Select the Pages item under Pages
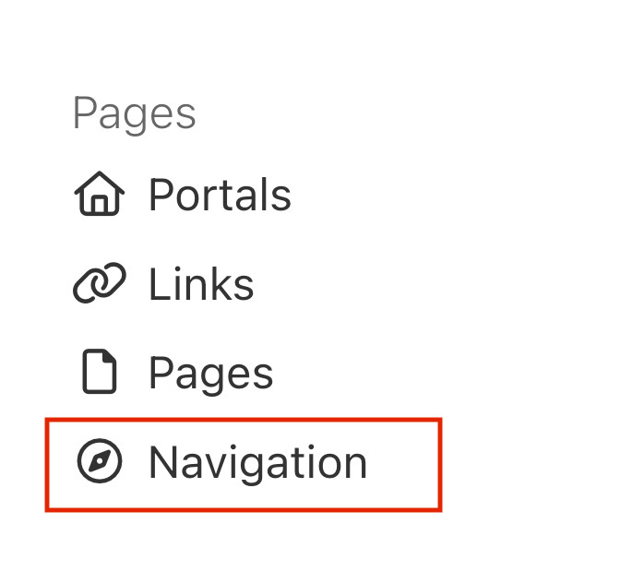The width and height of the screenshot is (644, 583). 210,374
